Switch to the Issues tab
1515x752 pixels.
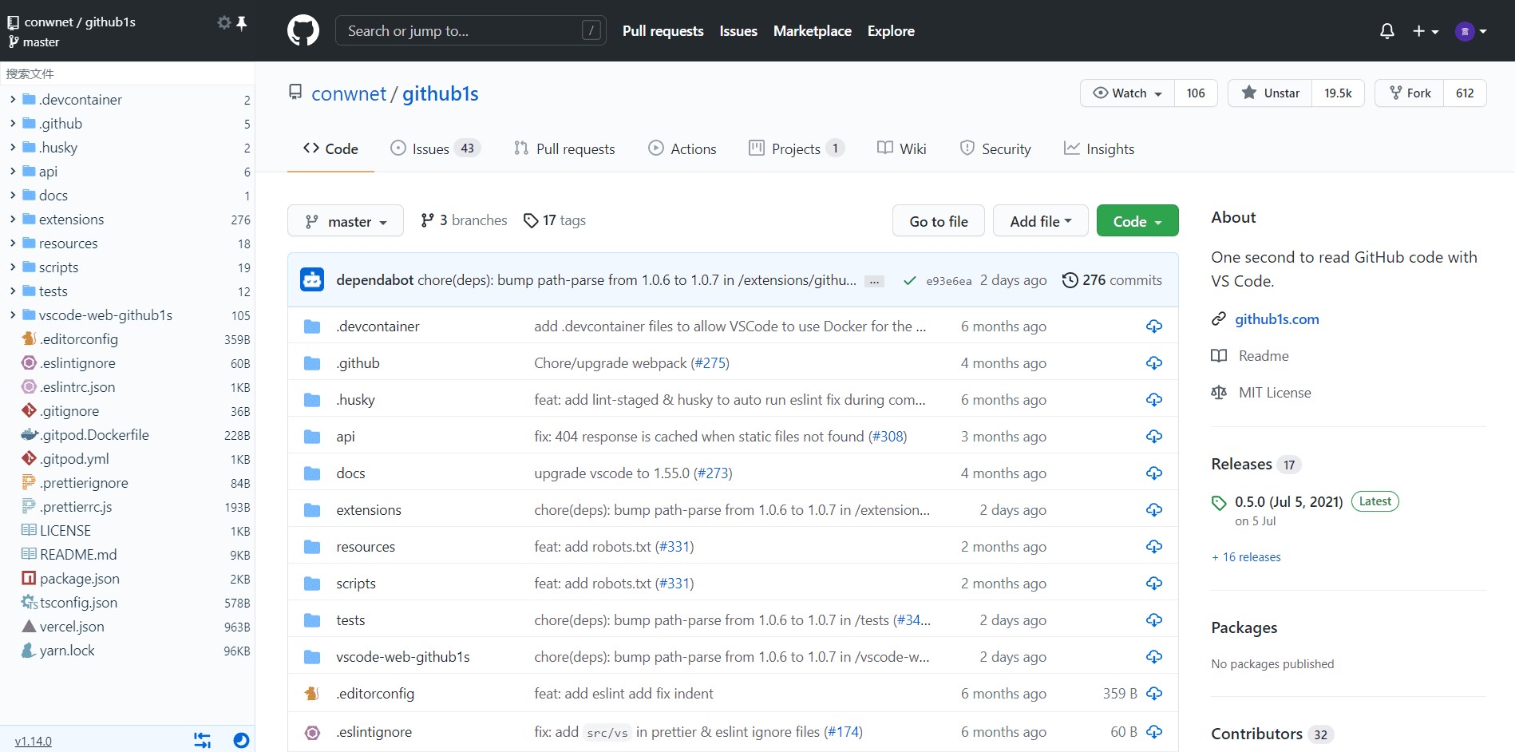click(435, 148)
